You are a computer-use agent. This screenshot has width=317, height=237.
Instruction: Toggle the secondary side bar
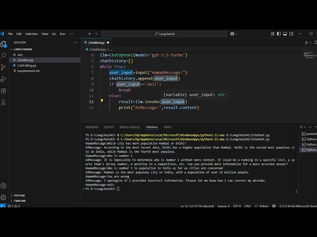pos(291,34)
